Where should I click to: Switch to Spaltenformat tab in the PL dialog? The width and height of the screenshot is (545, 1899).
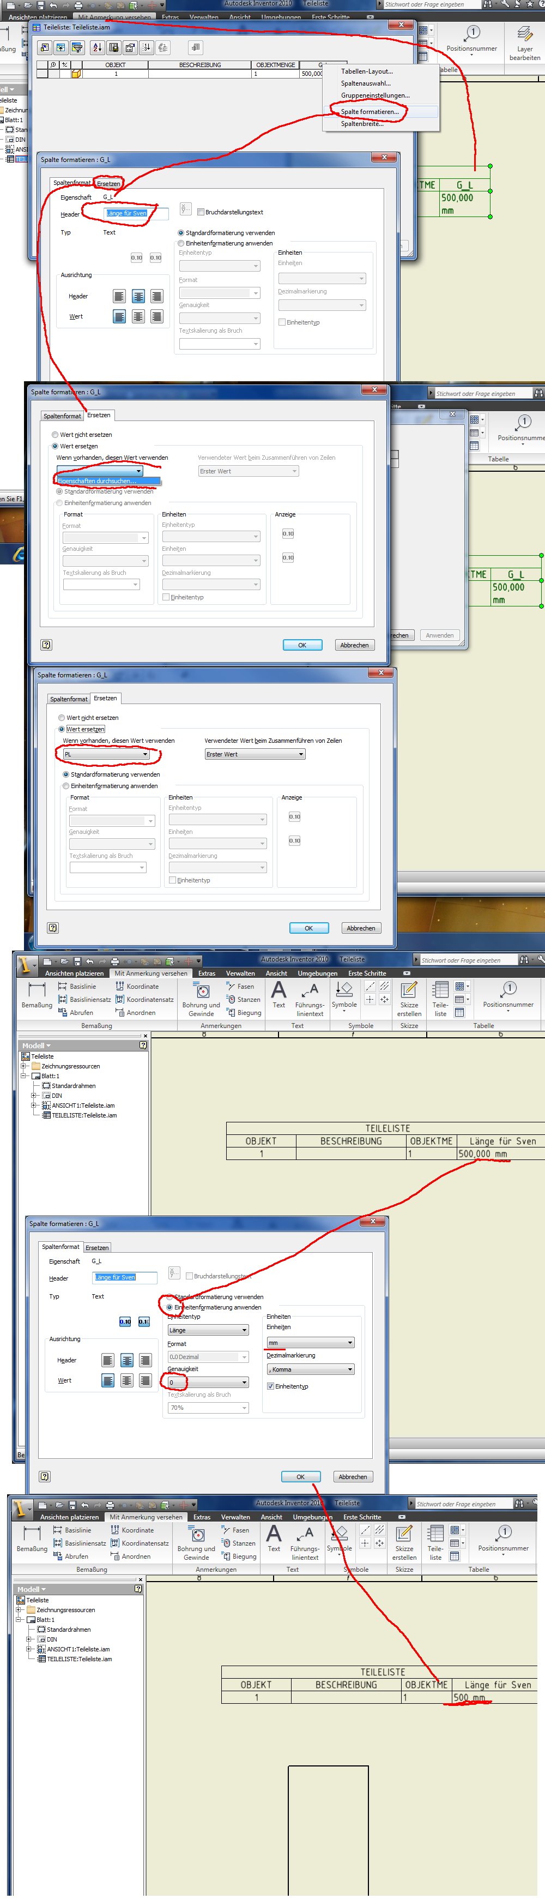point(69,699)
